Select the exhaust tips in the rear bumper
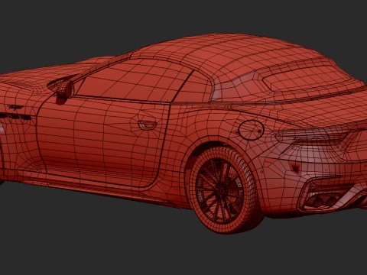 [324, 200]
